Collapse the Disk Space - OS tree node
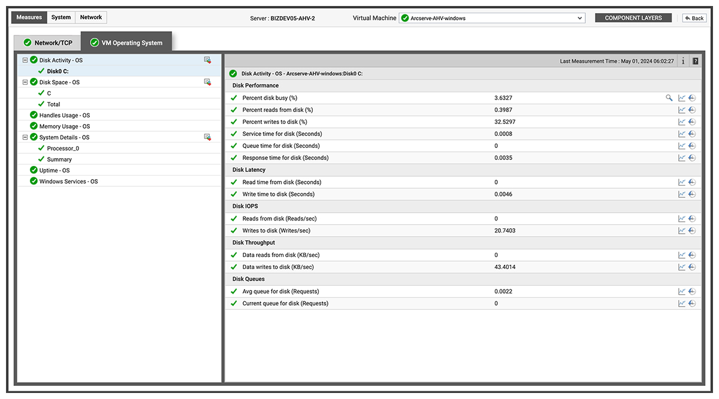The height and width of the screenshot is (399, 719). click(25, 82)
